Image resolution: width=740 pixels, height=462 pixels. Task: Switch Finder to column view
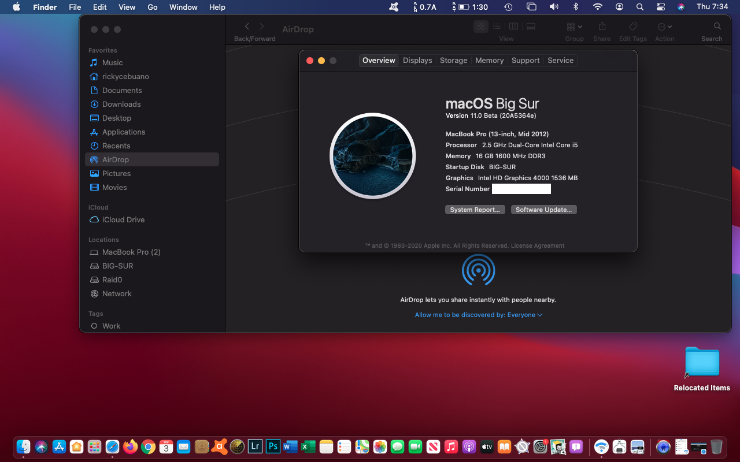[513, 27]
